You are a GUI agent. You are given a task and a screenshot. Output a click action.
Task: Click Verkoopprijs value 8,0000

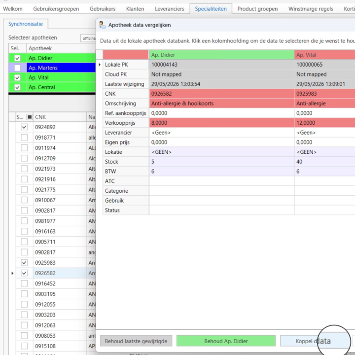click(x=222, y=123)
